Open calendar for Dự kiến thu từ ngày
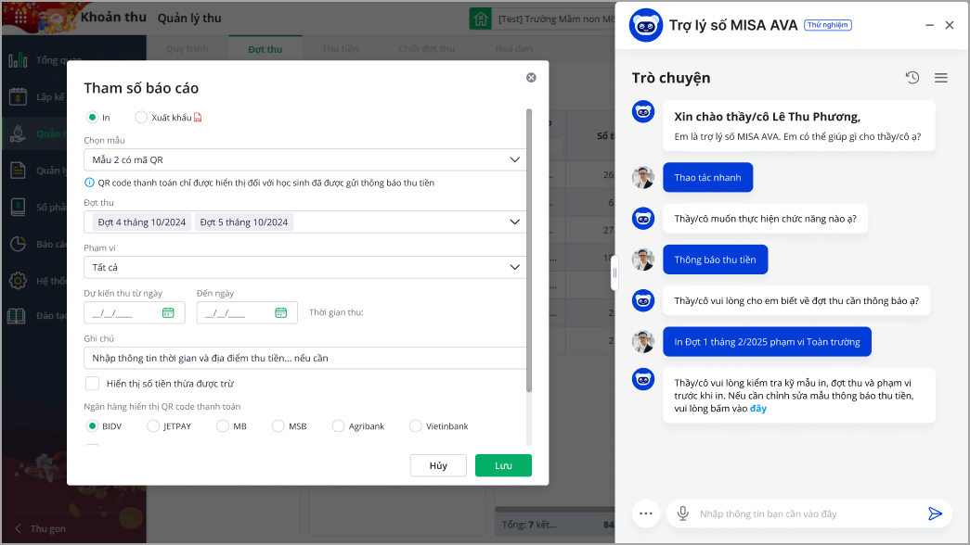 point(168,313)
